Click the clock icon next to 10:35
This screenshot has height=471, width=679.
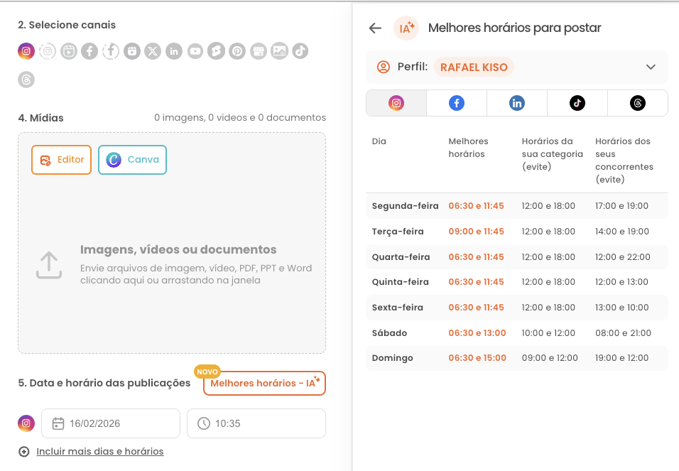pos(202,423)
